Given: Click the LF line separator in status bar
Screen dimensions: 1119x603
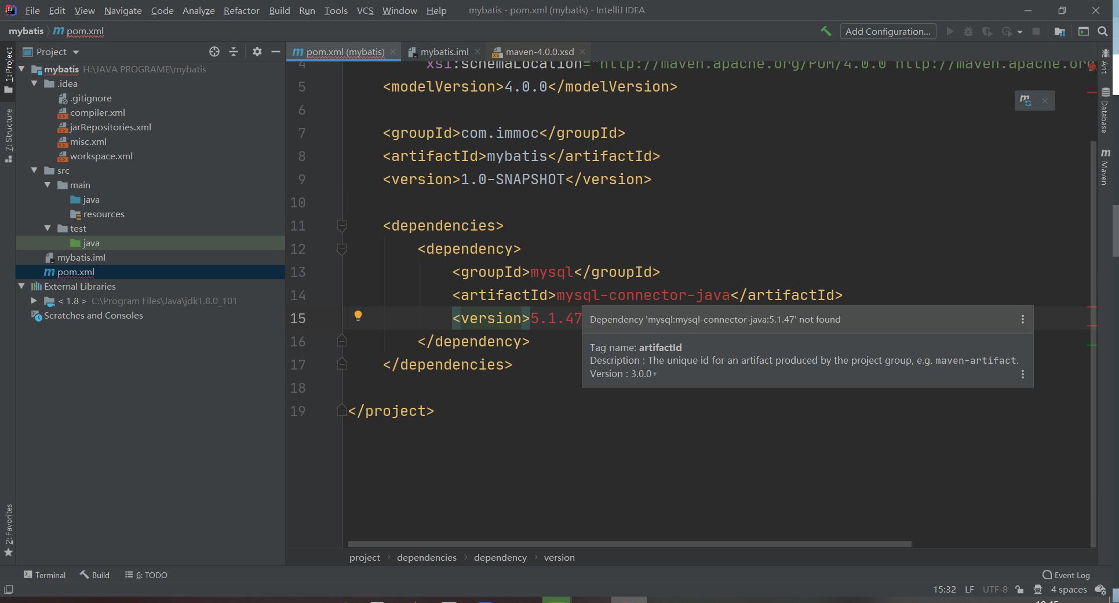Looking at the screenshot, I should pos(969,590).
